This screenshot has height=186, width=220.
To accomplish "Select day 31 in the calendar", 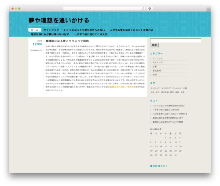I will pos(176,155).
